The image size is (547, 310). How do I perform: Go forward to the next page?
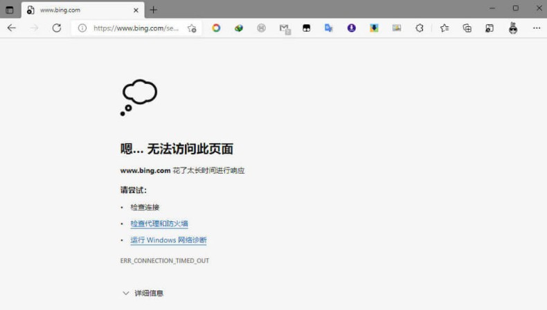[x=34, y=28]
